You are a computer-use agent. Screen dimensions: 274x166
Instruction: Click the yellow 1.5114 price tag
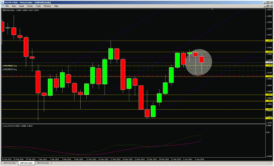coord(269,76)
